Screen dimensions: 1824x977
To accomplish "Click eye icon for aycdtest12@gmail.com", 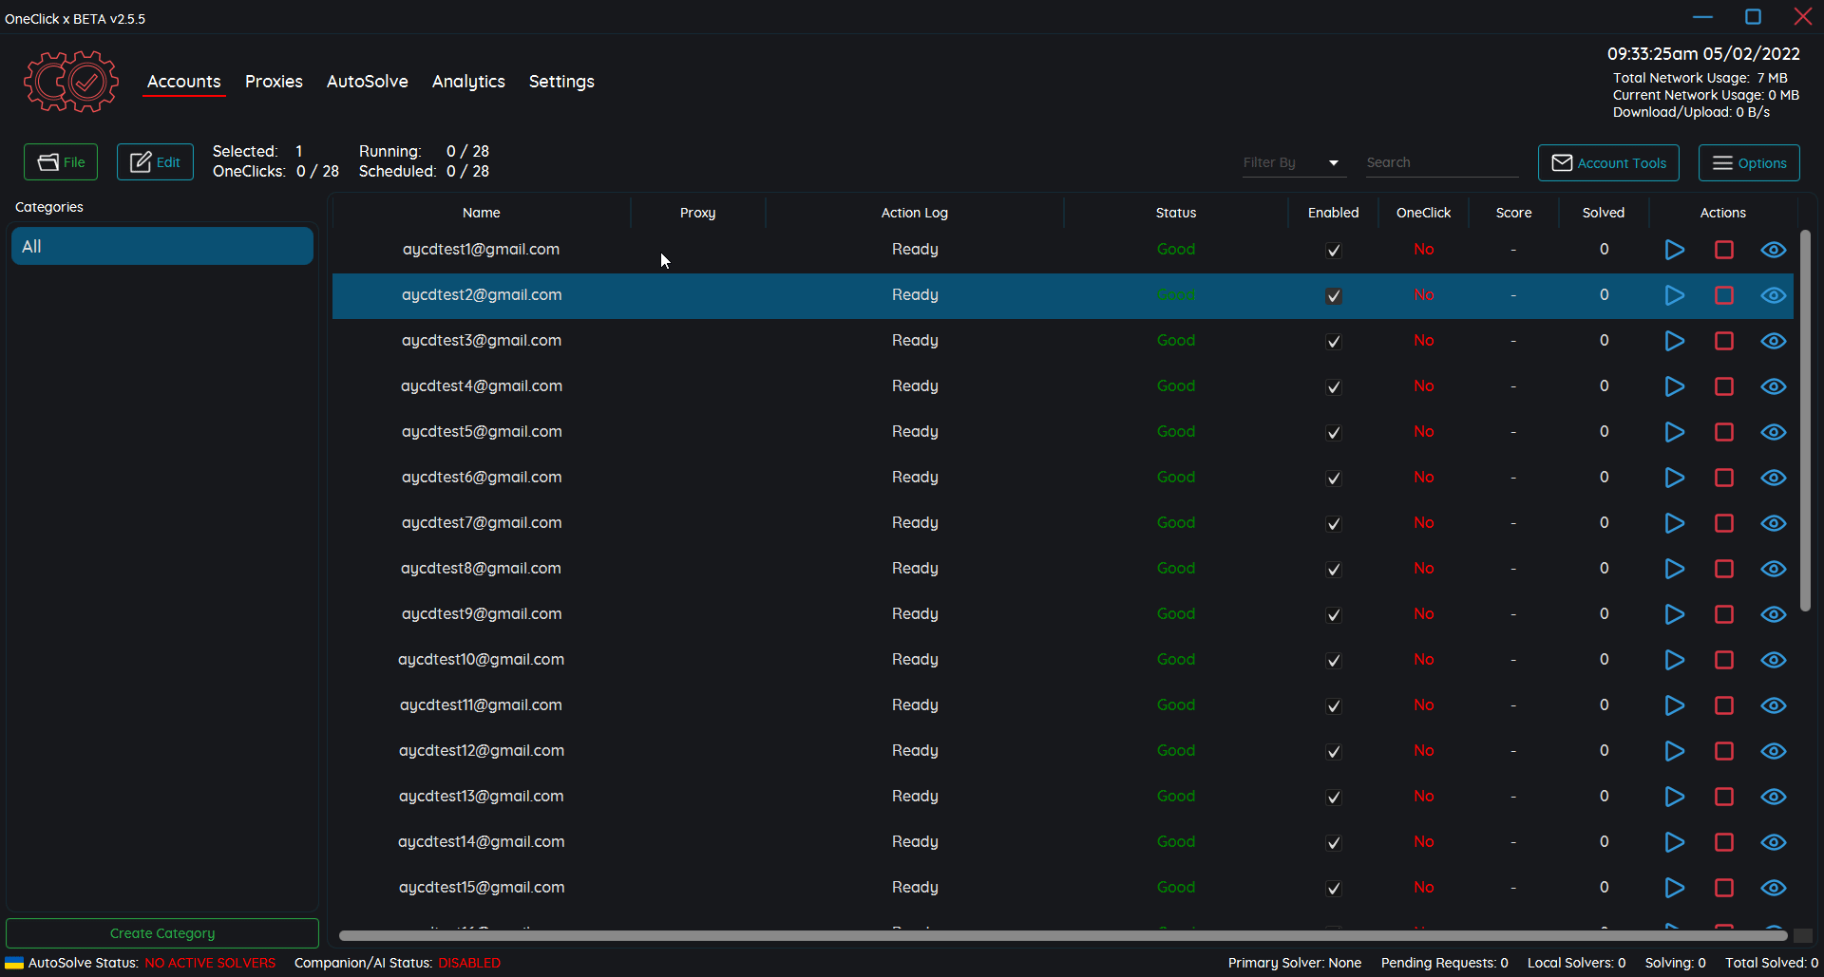I will tap(1773, 751).
